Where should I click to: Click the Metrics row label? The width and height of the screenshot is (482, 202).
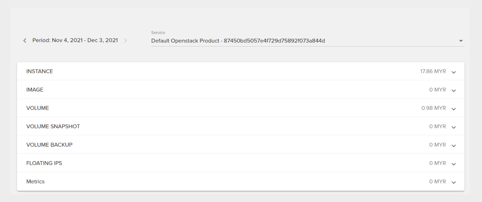35,182
